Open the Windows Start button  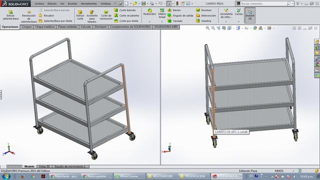(6, 176)
